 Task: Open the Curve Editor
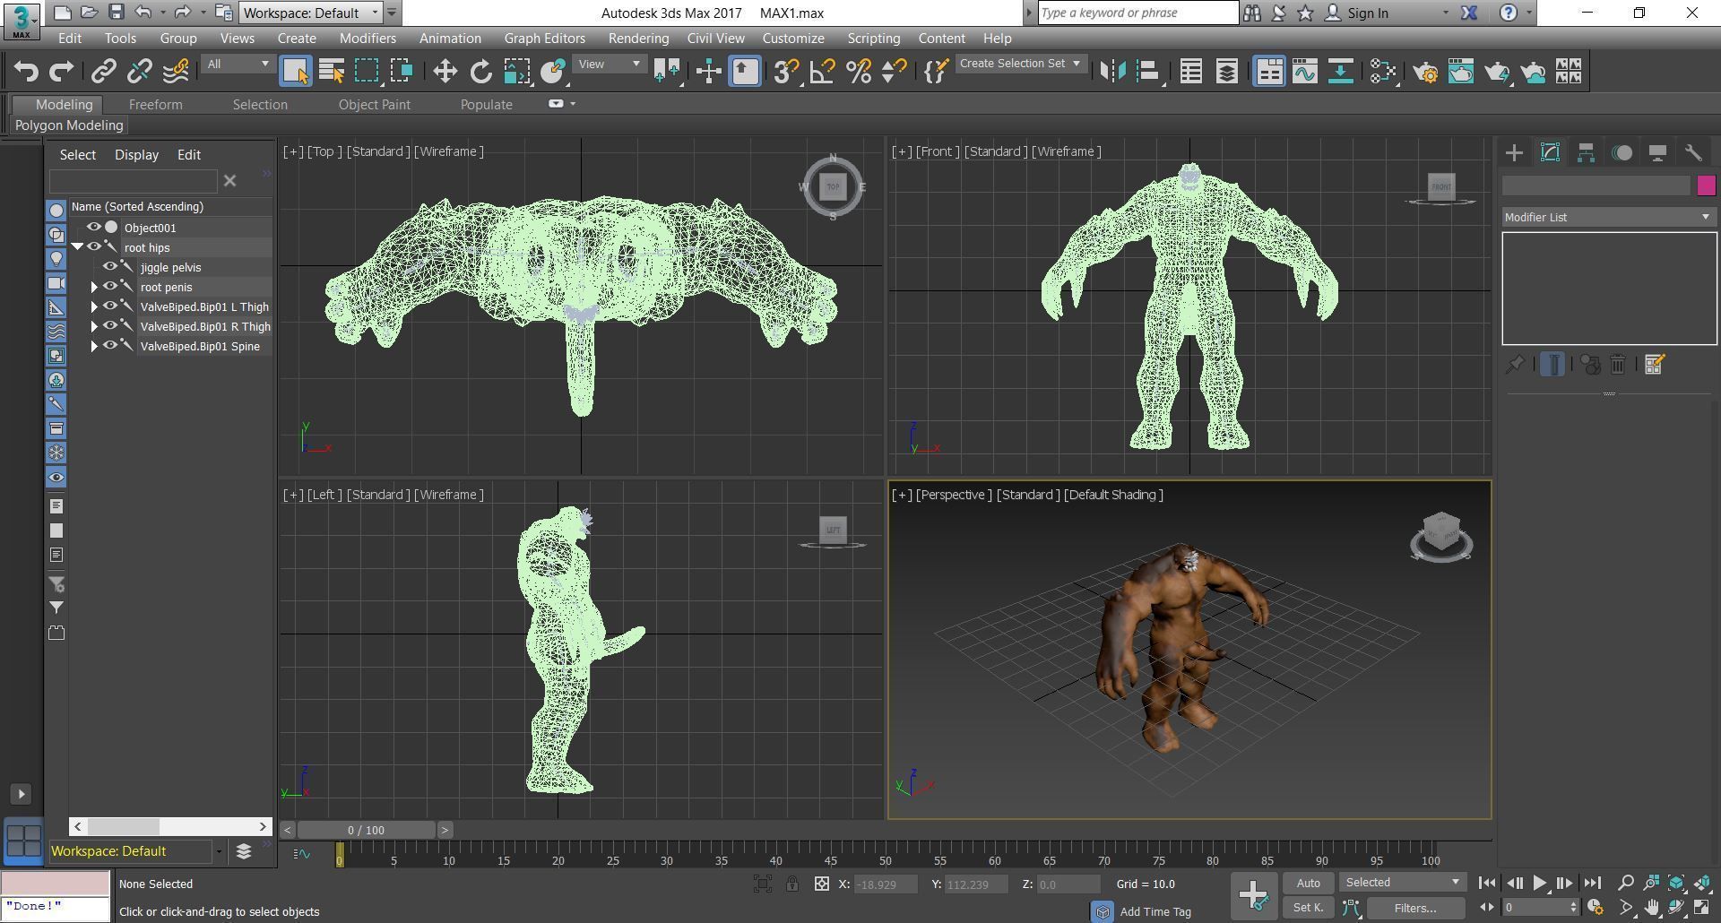pyautogui.click(x=1304, y=72)
